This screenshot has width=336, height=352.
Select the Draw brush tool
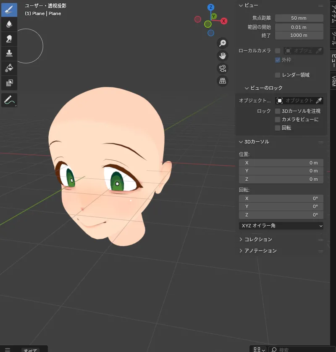click(x=9, y=10)
